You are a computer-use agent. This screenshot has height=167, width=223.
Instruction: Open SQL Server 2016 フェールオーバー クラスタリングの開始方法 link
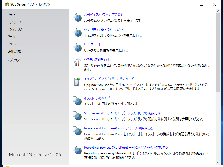pos(123,113)
